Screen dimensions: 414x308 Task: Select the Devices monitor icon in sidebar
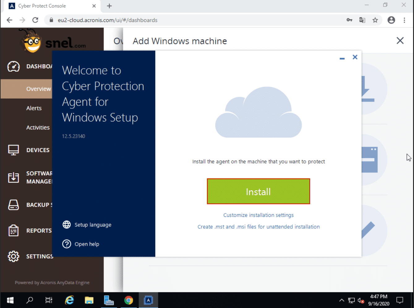[x=14, y=150]
